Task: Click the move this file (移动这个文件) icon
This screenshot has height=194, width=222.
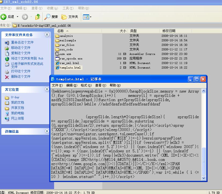Action: coord(7,48)
